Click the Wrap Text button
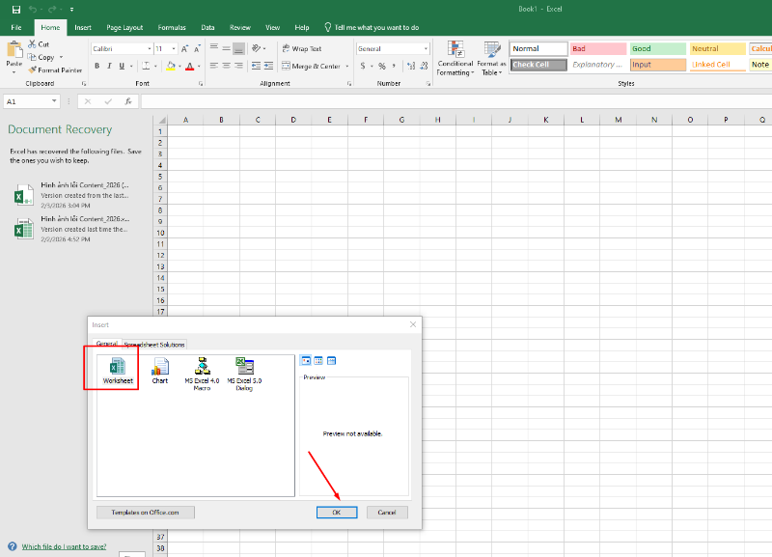 [302, 49]
